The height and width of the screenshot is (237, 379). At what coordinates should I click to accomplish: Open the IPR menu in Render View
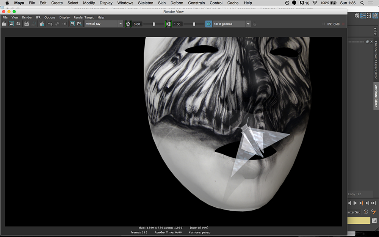tap(38, 17)
